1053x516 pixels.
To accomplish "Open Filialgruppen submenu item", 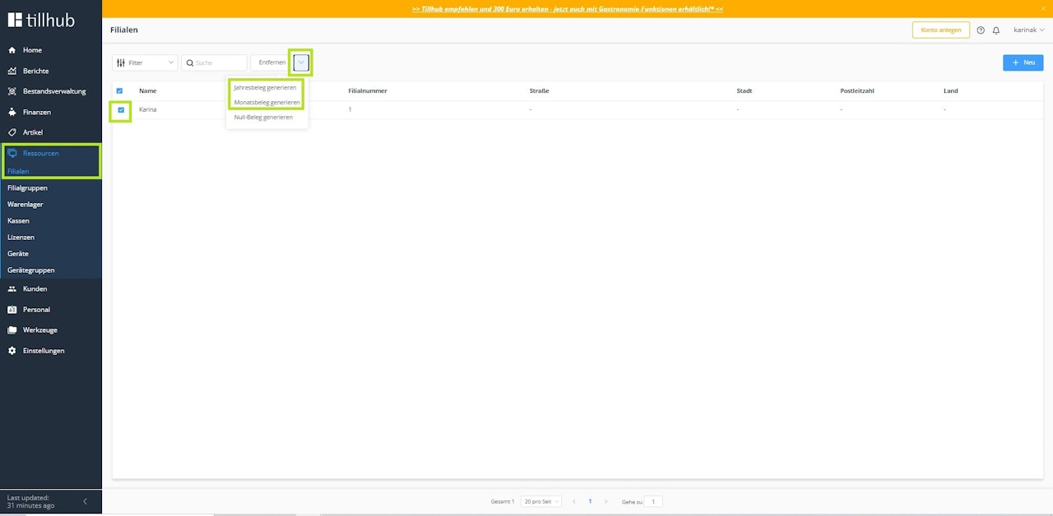I will click(x=27, y=188).
